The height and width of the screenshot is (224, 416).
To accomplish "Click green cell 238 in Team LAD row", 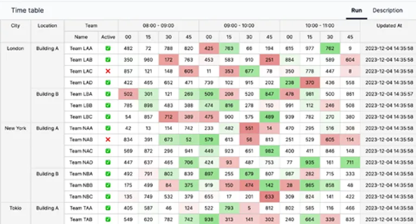I will click(290, 83).
